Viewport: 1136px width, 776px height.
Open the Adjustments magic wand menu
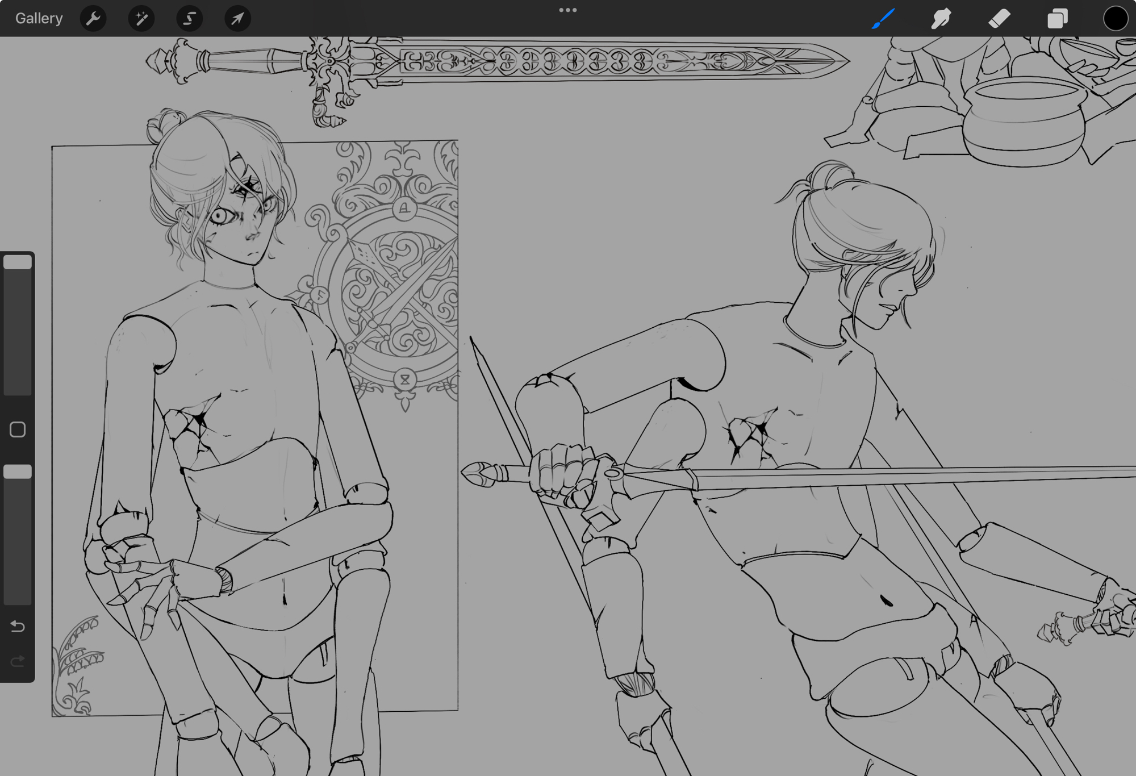141,18
